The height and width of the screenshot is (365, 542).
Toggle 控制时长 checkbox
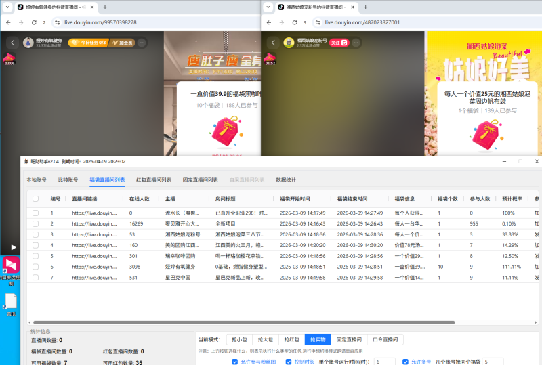289,362
